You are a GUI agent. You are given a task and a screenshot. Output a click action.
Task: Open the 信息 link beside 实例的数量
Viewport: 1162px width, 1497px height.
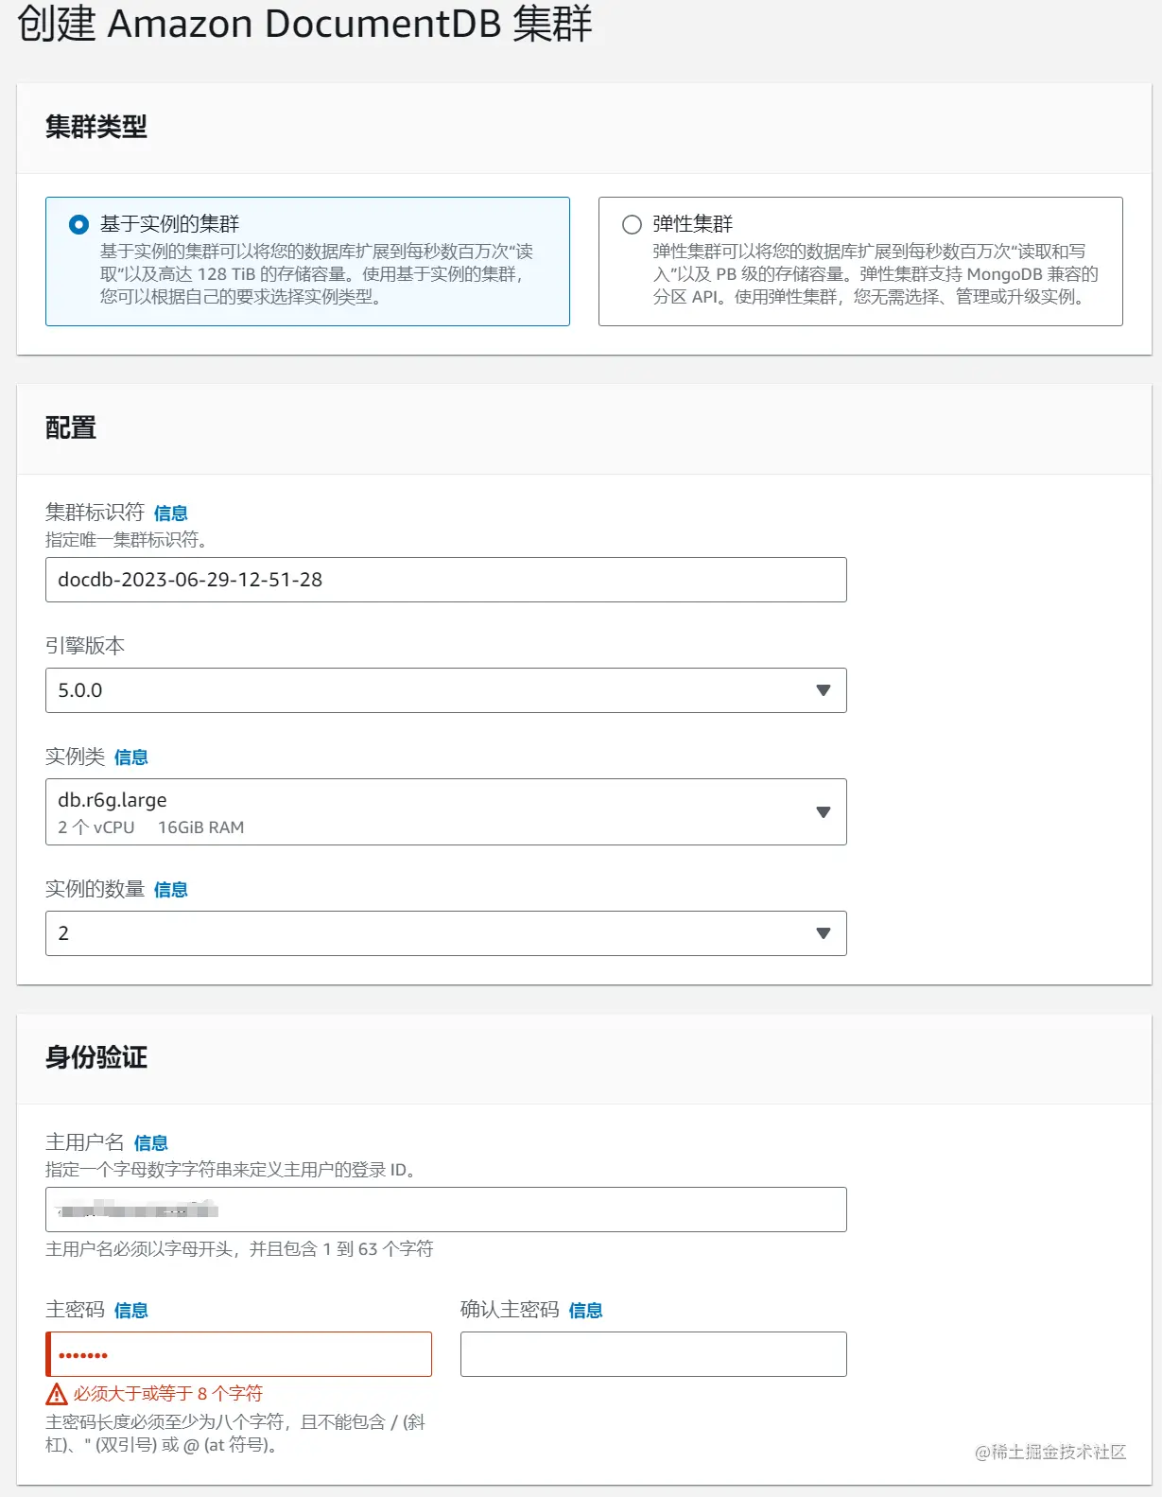click(170, 890)
